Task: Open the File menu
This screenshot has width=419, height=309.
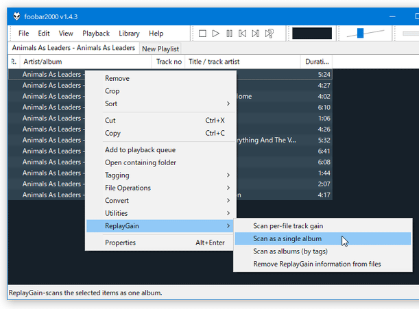Action: point(23,34)
